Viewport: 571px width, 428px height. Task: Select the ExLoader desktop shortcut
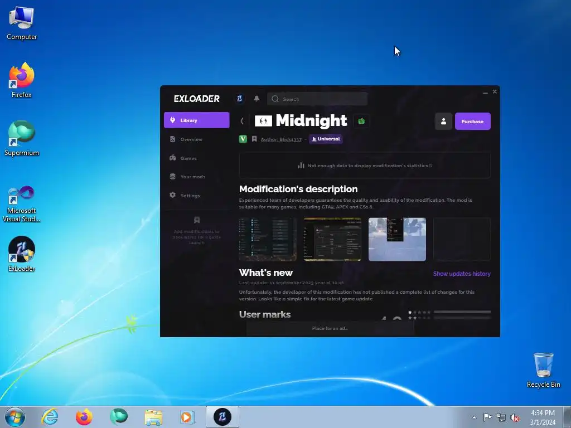pyautogui.click(x=22, y=254)
